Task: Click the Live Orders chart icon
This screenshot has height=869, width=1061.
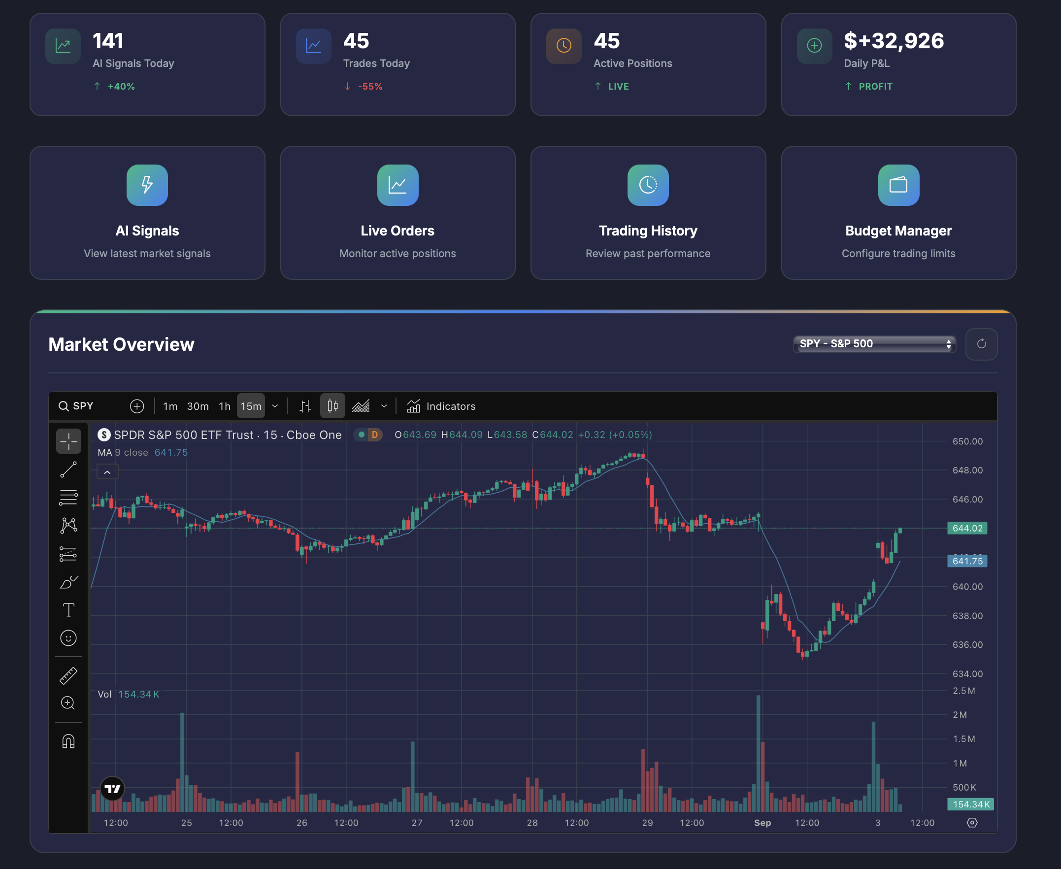Action: click(x=398, y=185)
